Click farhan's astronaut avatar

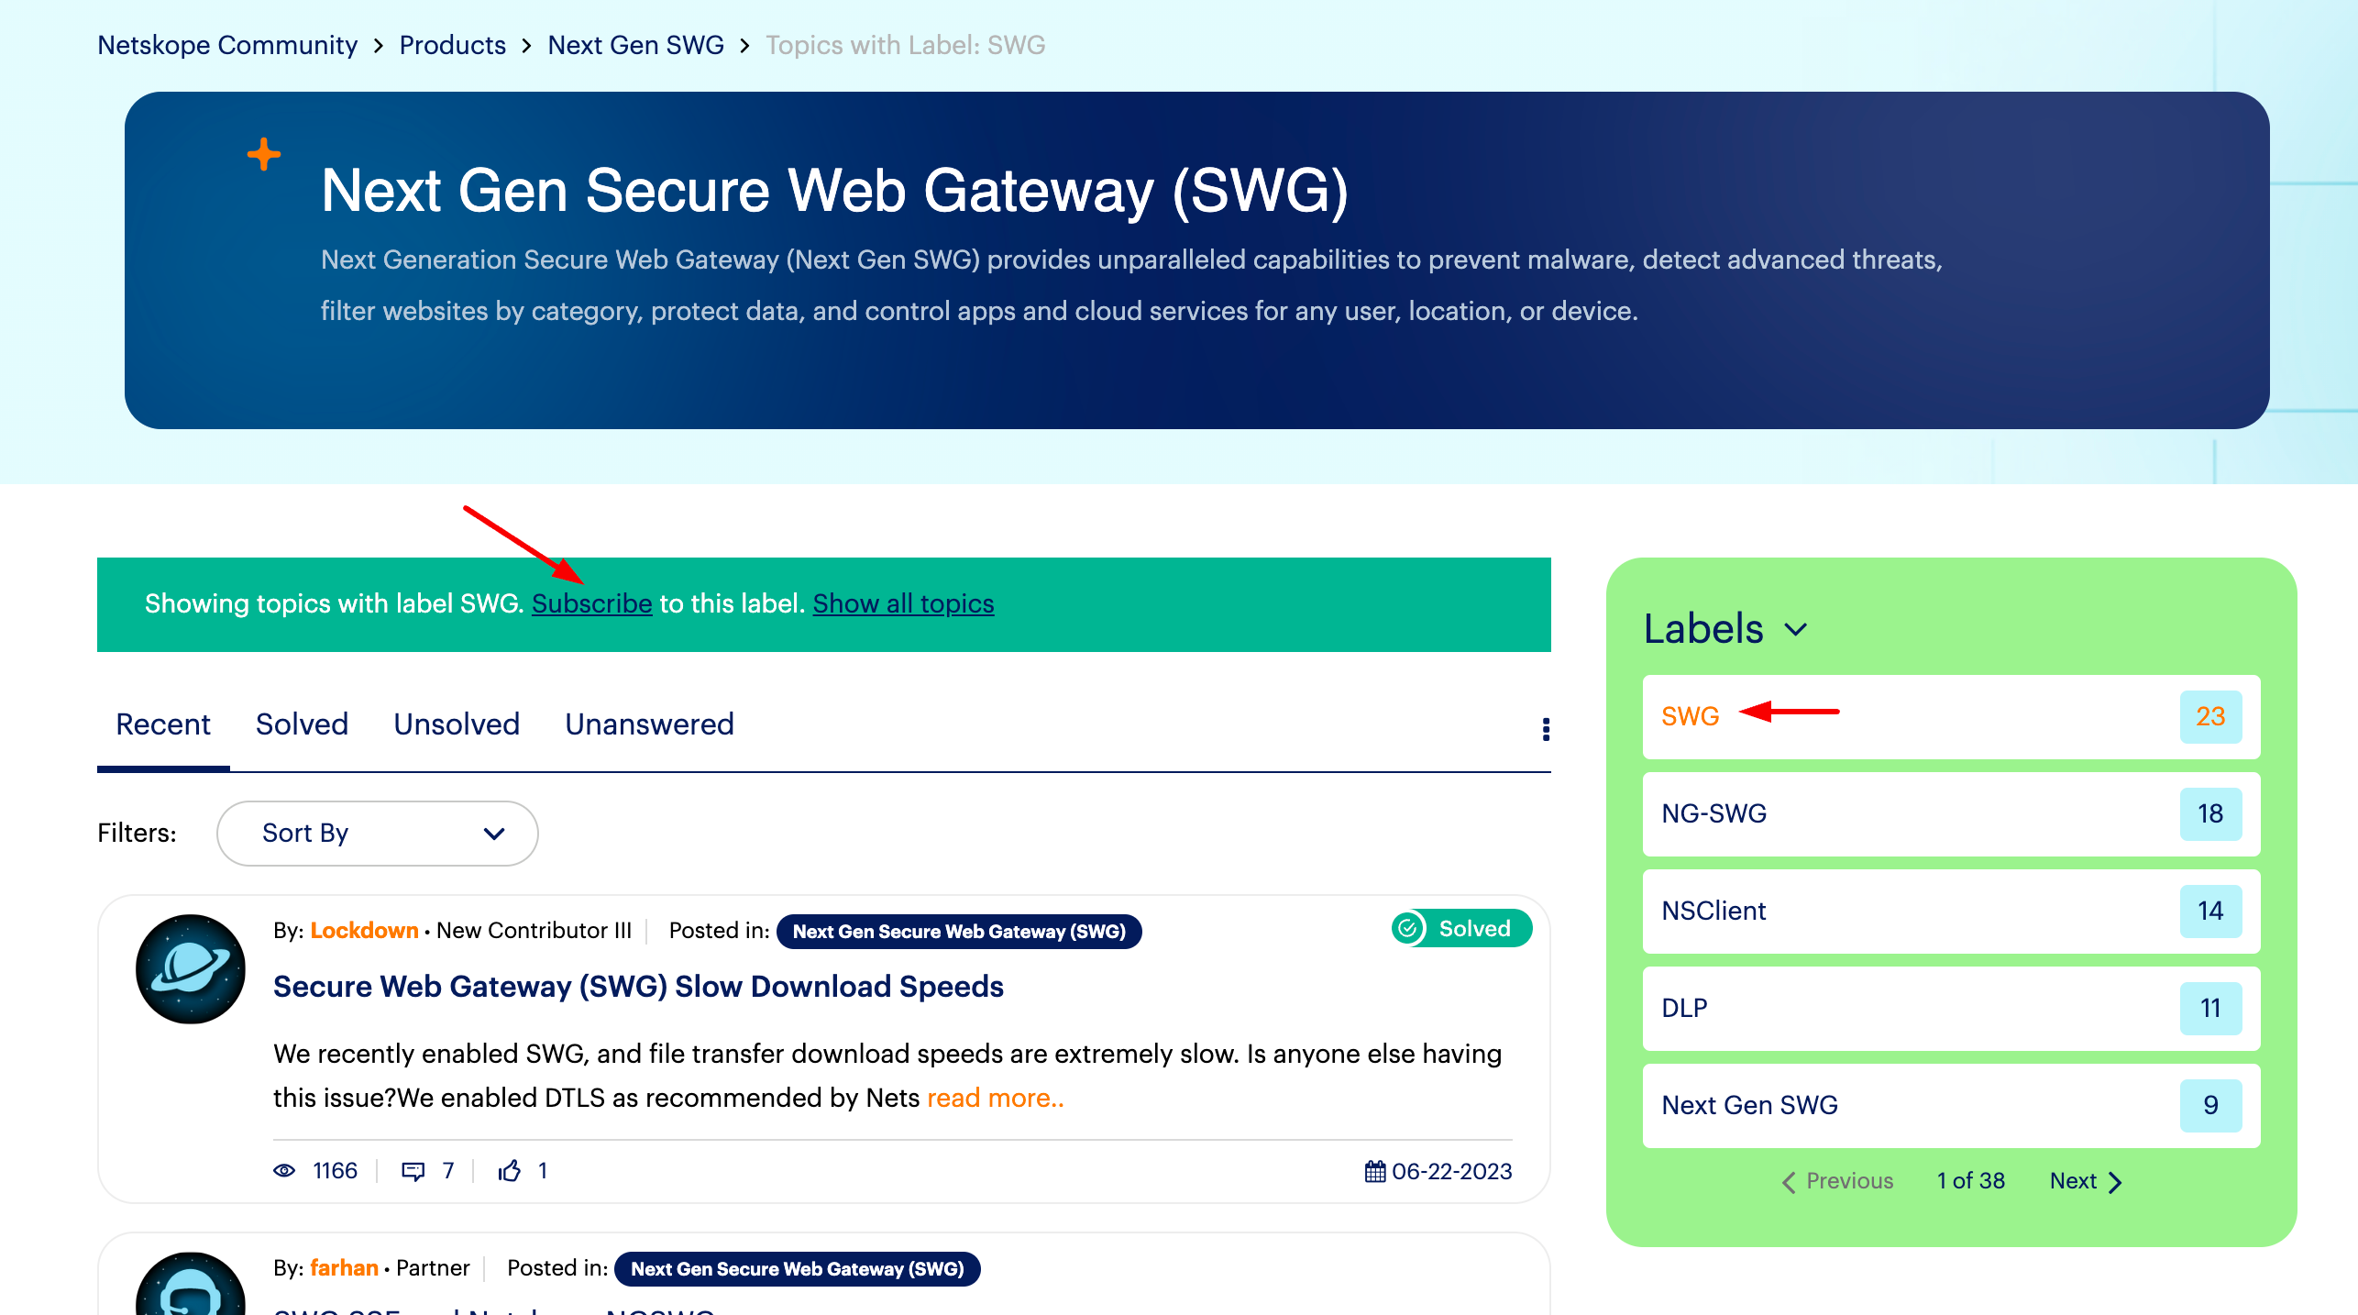tap(191, 1284)
